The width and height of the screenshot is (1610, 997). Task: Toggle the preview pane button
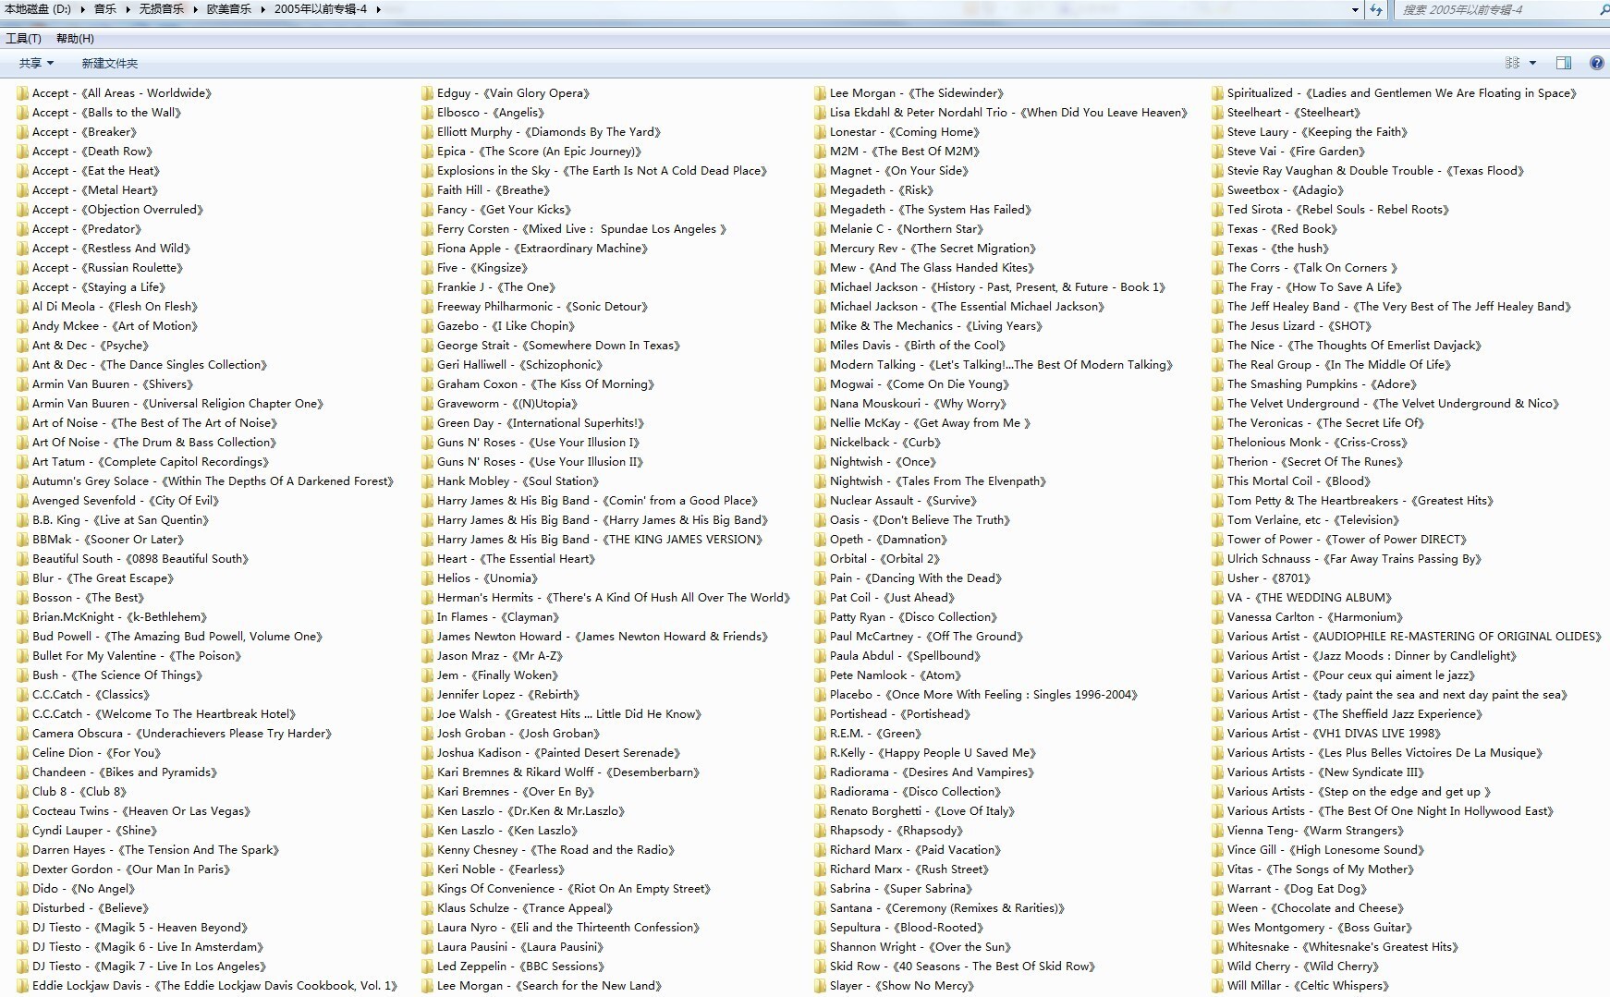point(1564,63)
